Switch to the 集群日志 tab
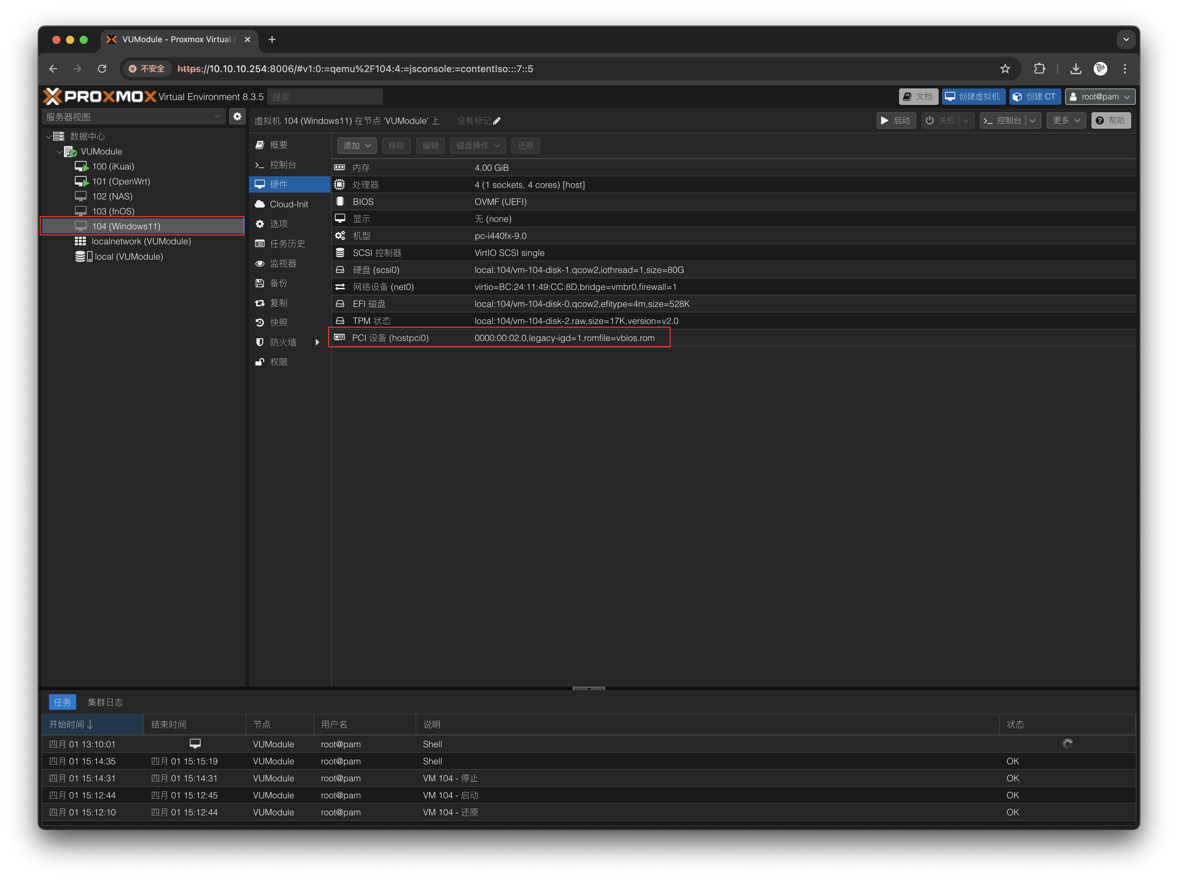Screen dimensions: 1178x880 tap(105, 702)
